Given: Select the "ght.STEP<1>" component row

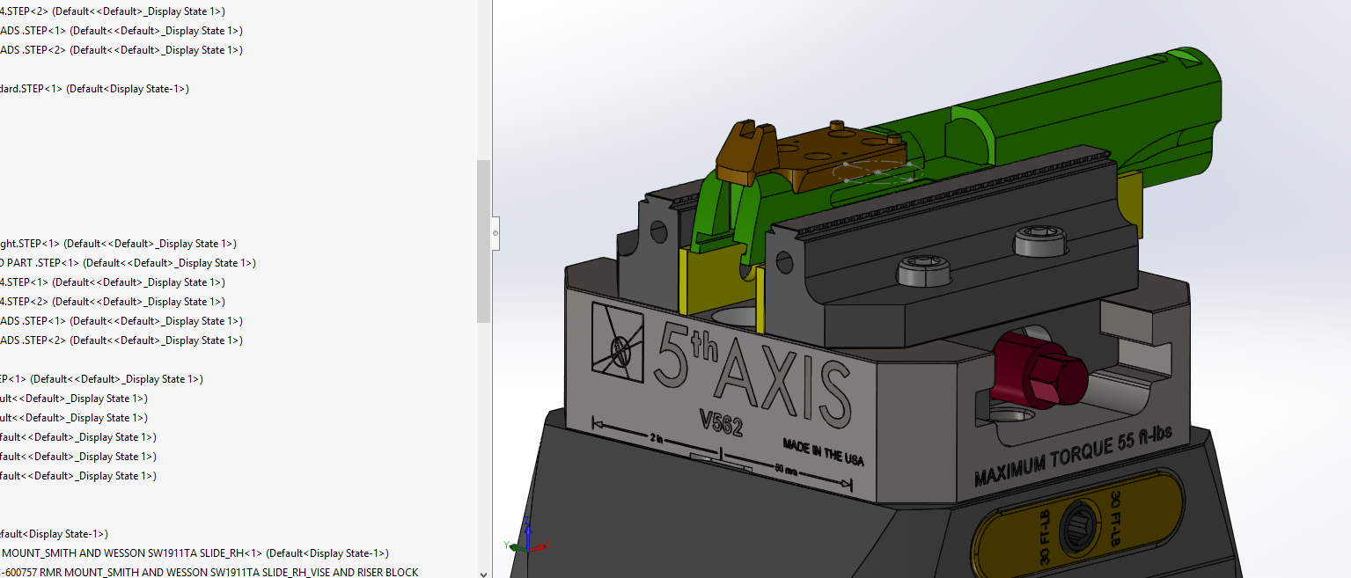Looking at the screenshot, I should pos(118,244).
